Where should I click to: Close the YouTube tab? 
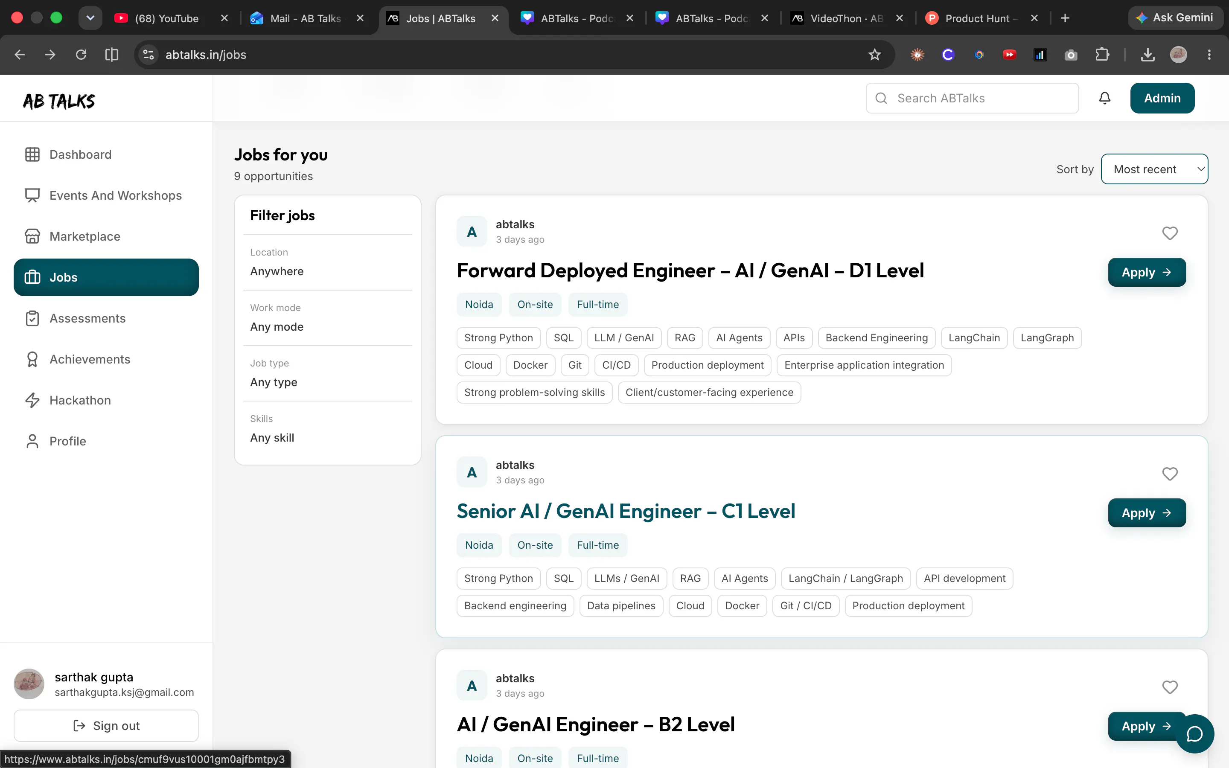tap(224, 18)
